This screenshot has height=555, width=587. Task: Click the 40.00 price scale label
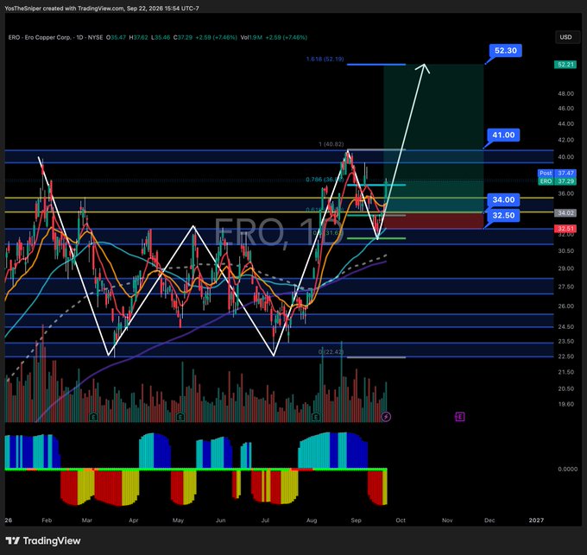(x=565, y=157)
